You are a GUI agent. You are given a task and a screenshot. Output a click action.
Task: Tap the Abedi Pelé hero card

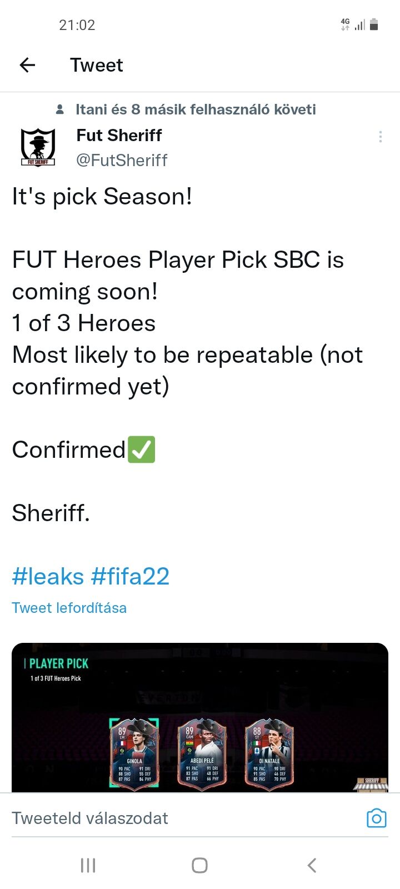point(202,753)
